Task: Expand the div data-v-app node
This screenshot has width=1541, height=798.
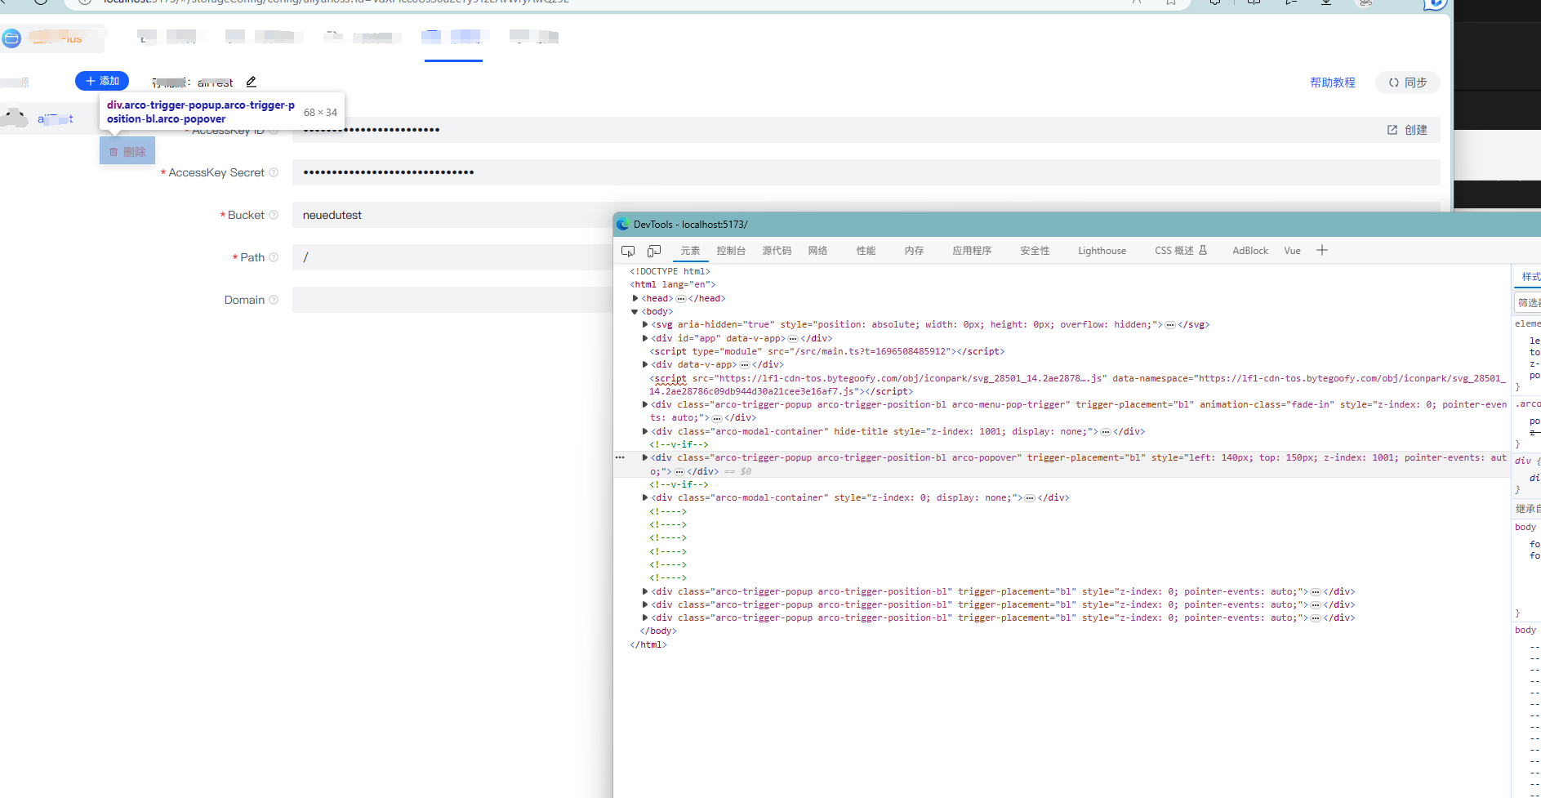Action: click(645, 364)
